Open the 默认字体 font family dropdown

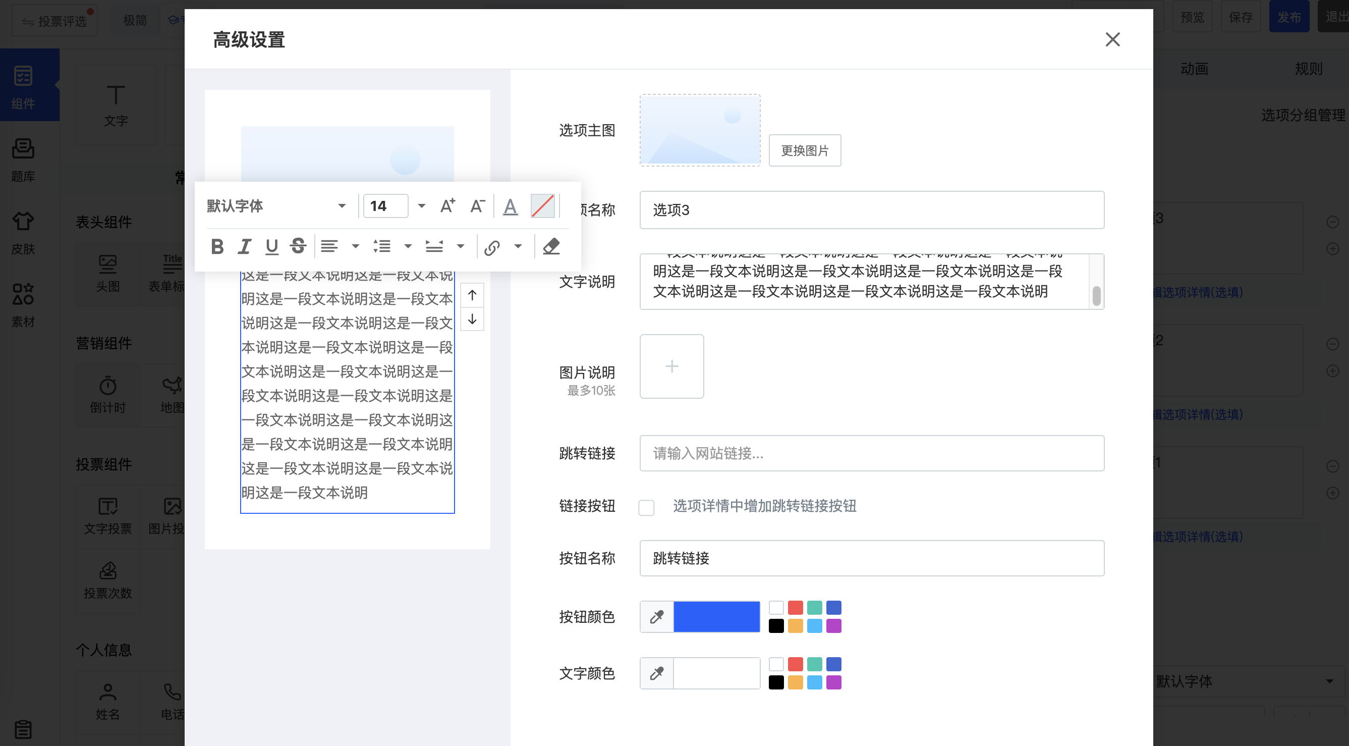[276, 206]
